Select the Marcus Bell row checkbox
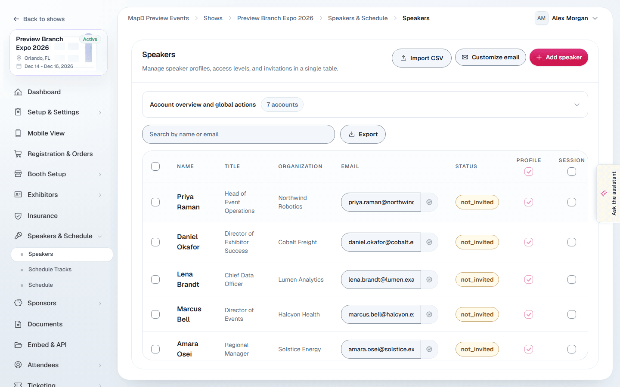 (x=155, y=314)
